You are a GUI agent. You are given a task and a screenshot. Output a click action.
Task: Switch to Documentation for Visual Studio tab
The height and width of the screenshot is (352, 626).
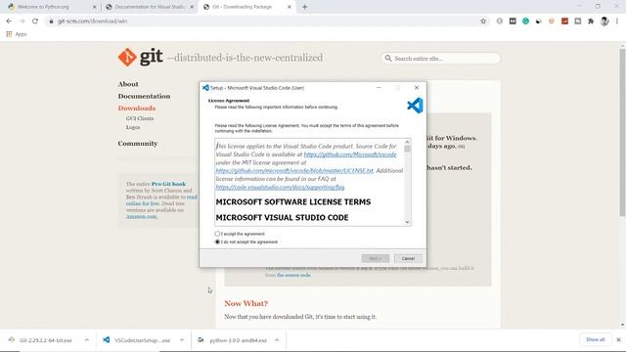(x=150, y=7)
